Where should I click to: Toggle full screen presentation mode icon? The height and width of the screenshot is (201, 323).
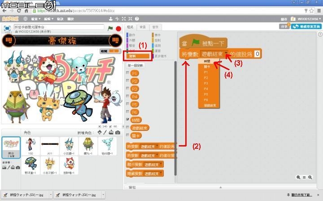coord(7,28)
